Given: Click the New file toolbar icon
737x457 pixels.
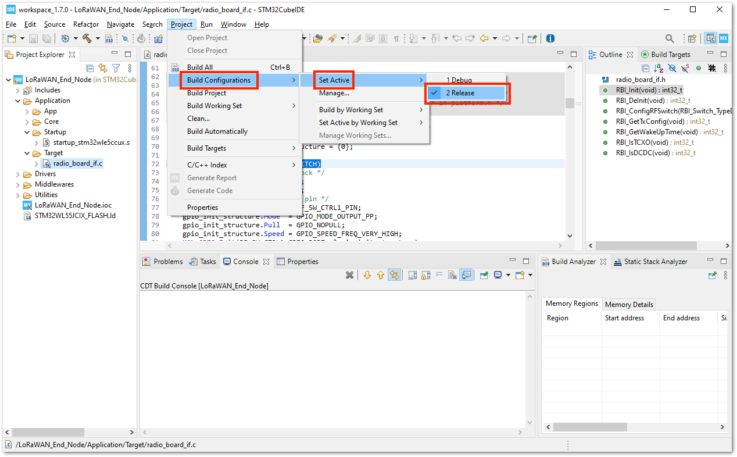Looking at the screenshot, I should coord(12,38).
